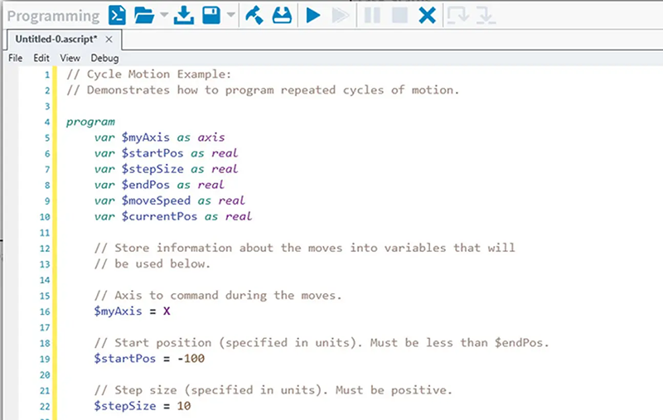Click the grayed-out step over icon
The width and height of the screenshot is (663, 420).
[457, 14]
